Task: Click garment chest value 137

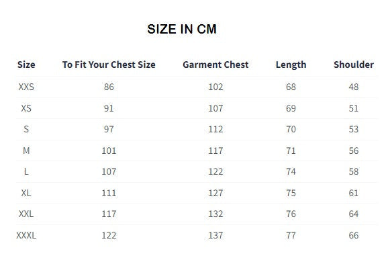Action: click(215, 235)
